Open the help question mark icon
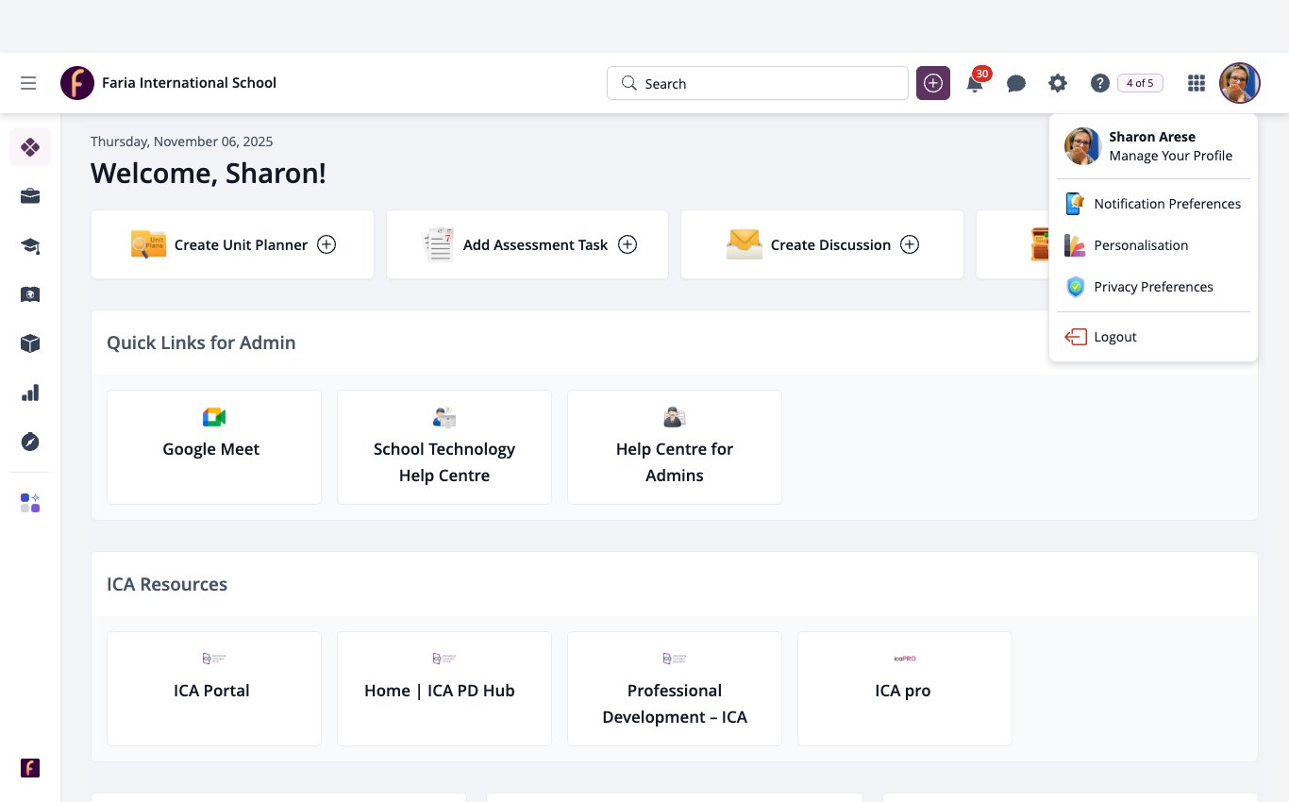Viewport: 1289px width, 802px height. (x=1099, y=83)
